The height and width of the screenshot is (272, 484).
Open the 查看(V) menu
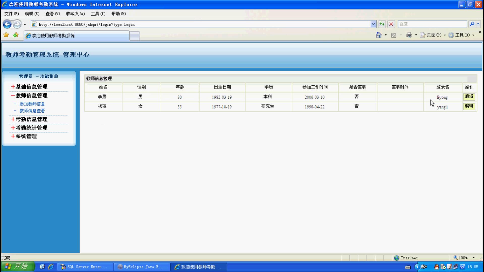tap(53, 14)
